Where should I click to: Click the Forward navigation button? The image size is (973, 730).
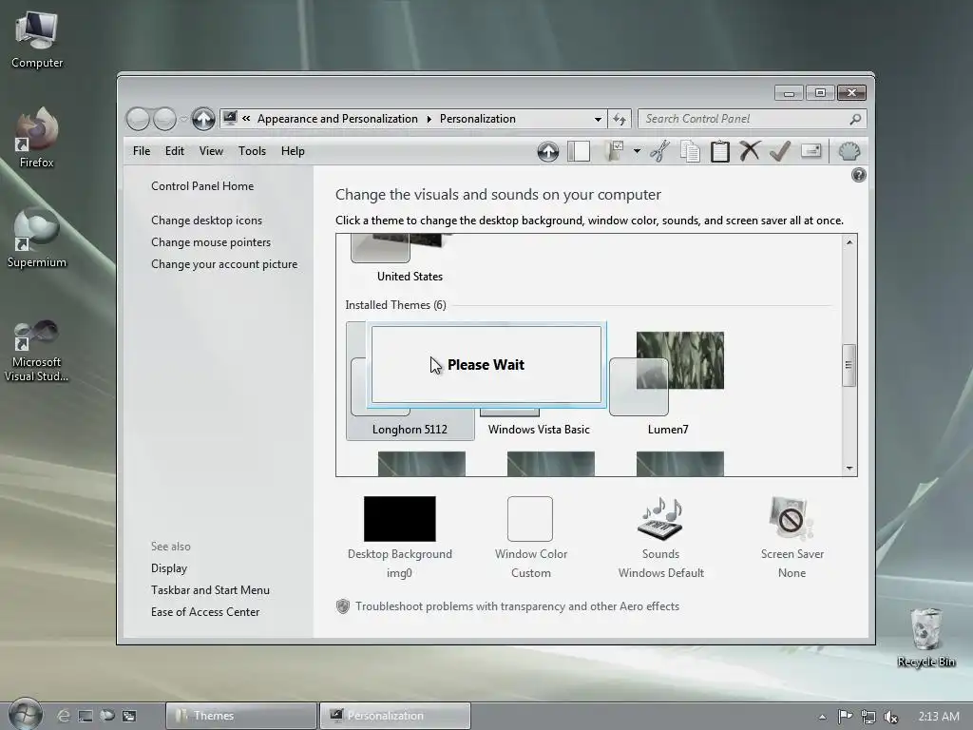coord(164,119)
